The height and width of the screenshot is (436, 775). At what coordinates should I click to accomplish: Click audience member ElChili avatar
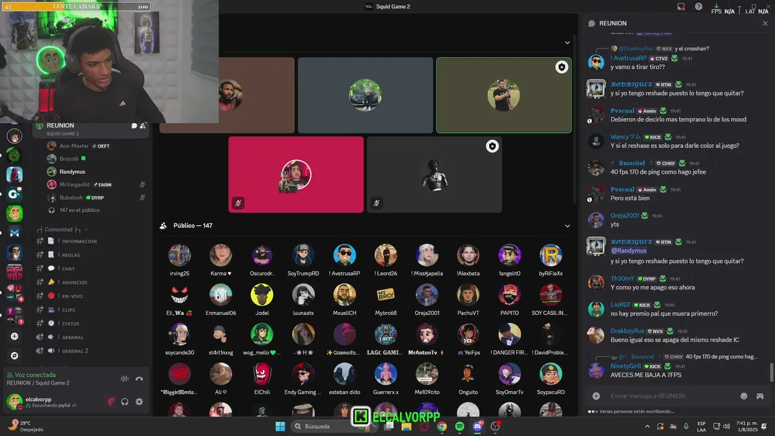pos(262,374)
